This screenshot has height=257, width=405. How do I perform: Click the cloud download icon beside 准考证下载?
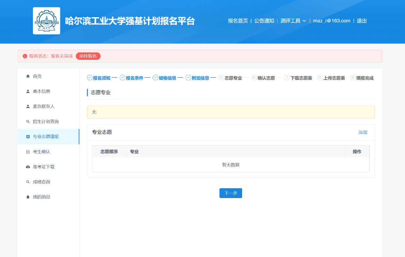(28, 167)
